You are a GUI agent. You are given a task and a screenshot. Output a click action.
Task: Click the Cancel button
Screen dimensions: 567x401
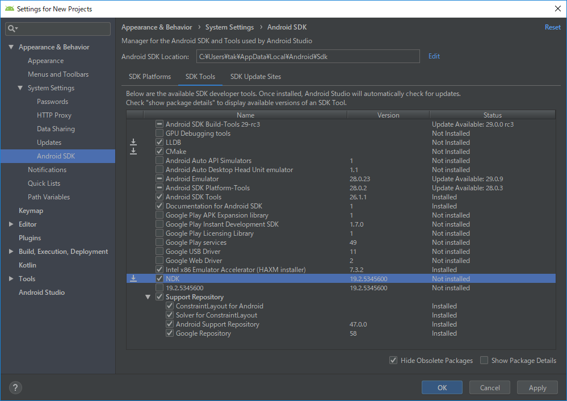coord(490,387)
